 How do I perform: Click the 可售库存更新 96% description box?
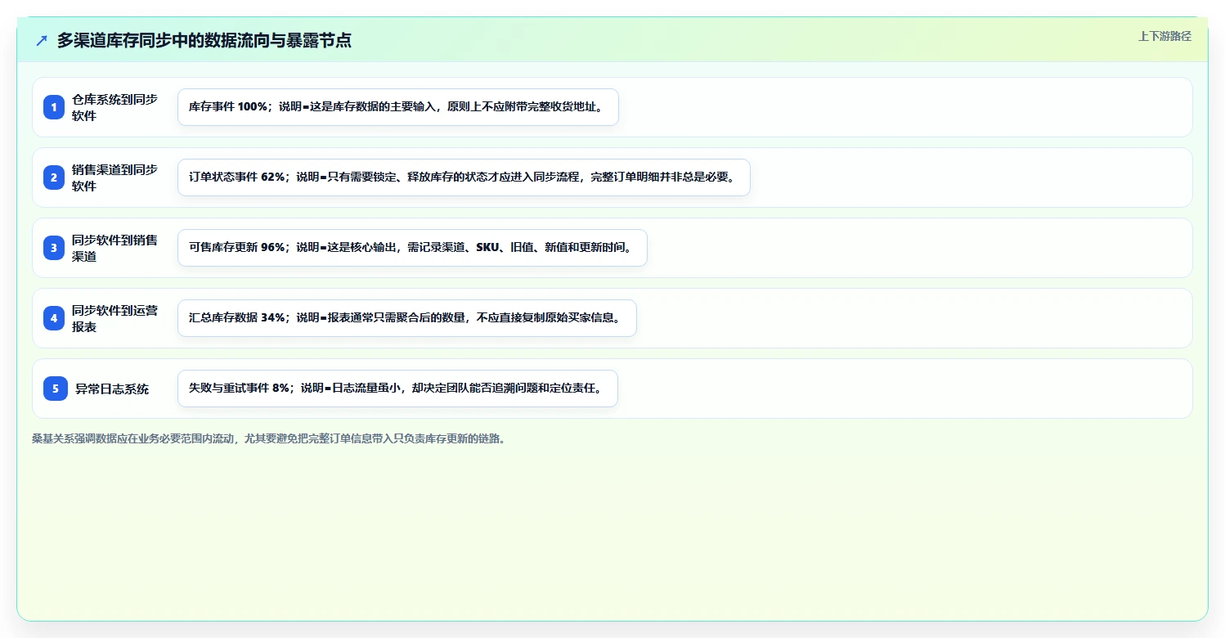[x=412, y=248]
